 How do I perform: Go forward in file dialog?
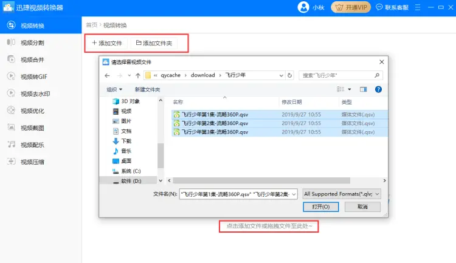(x=119, y=75)
